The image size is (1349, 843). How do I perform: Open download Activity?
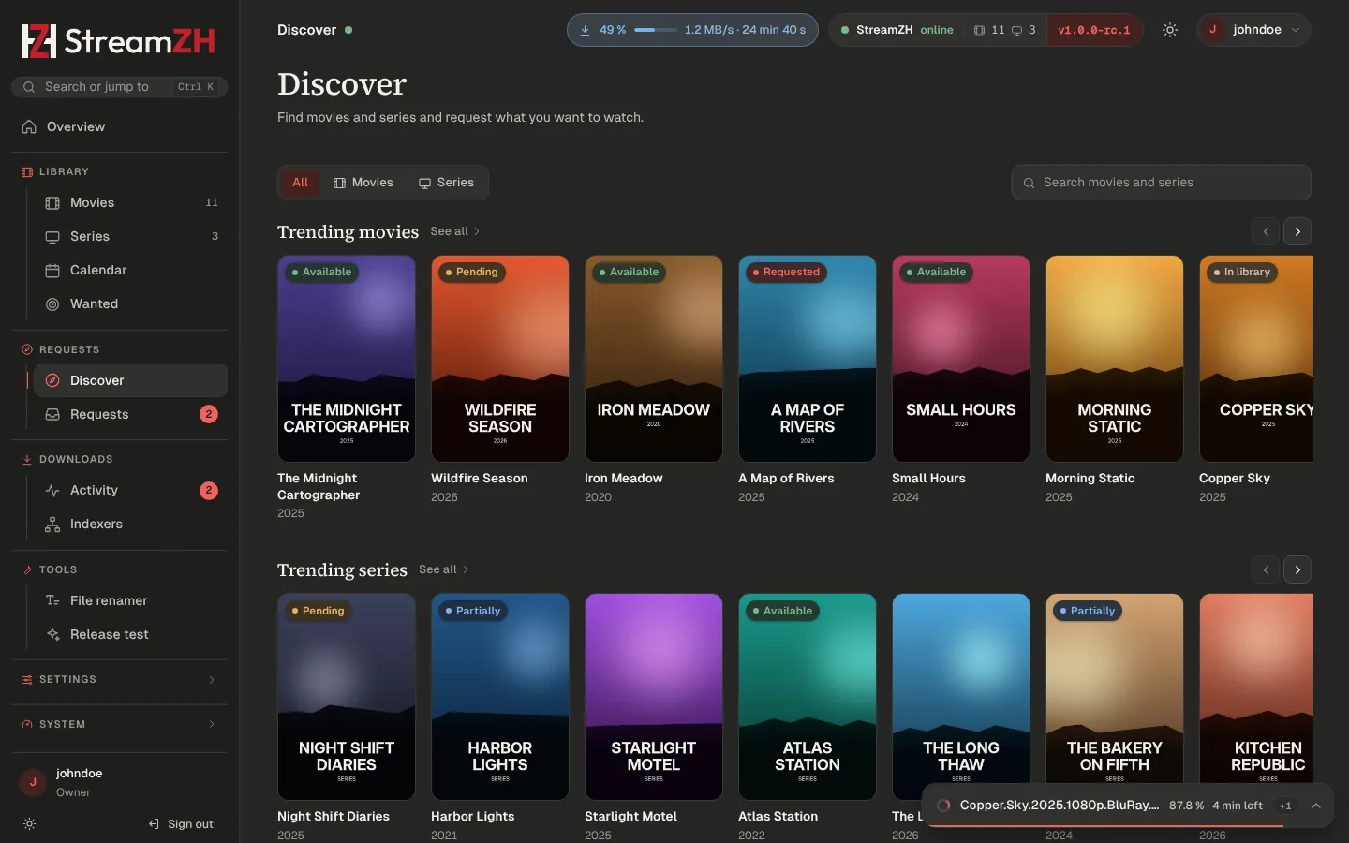[x=130, y=491]
